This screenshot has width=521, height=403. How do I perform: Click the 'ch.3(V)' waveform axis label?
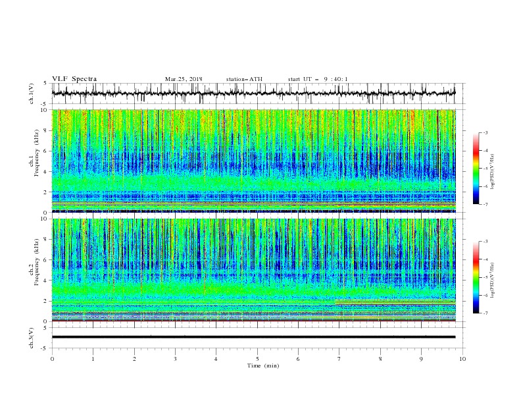point(32,338)
